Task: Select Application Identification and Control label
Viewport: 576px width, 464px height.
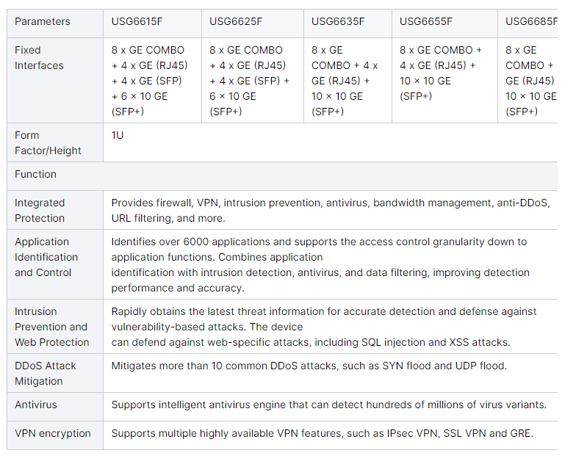Action: [46, 257]
